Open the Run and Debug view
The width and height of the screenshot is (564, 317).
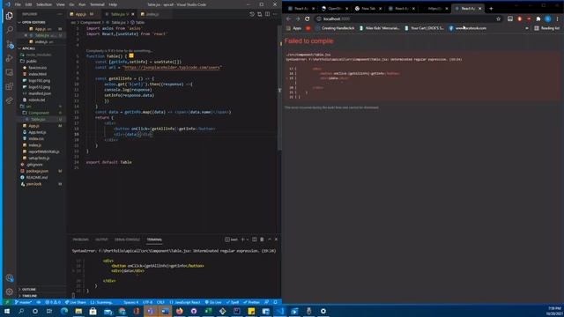coord(10,58)
